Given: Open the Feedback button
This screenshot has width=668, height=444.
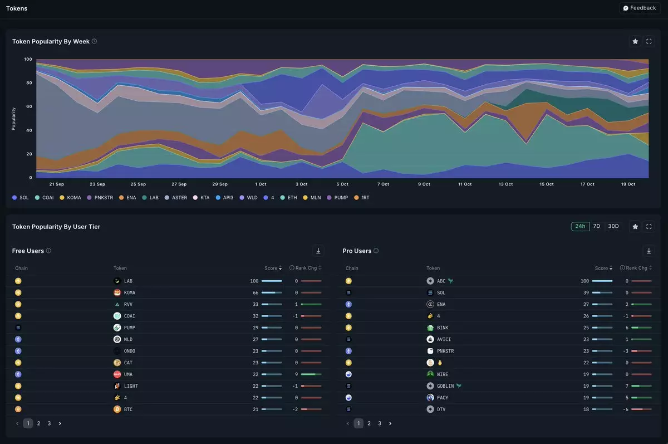Looking at the screenshot, I should coord(640,8).
